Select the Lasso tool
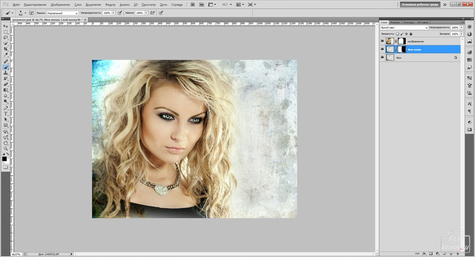This screenshot has height=257, width=475. click(x=6, y=38)
